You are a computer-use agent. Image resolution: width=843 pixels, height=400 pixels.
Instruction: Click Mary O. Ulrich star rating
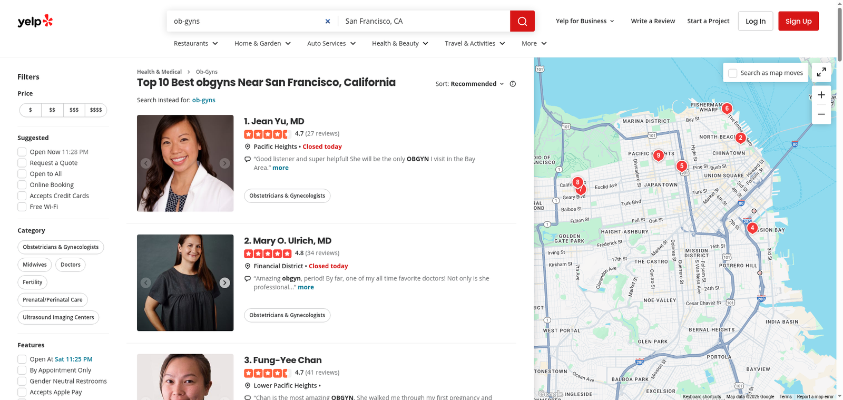point(268,253)
